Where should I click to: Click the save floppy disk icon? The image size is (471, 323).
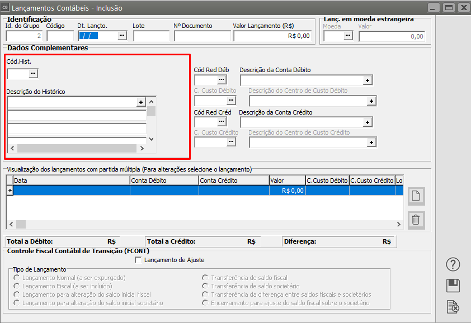pos(454,286)
